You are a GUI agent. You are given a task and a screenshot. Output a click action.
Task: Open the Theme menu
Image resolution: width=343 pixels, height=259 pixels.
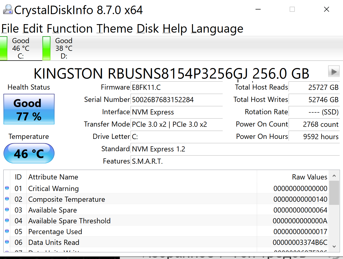click(115, 28)
